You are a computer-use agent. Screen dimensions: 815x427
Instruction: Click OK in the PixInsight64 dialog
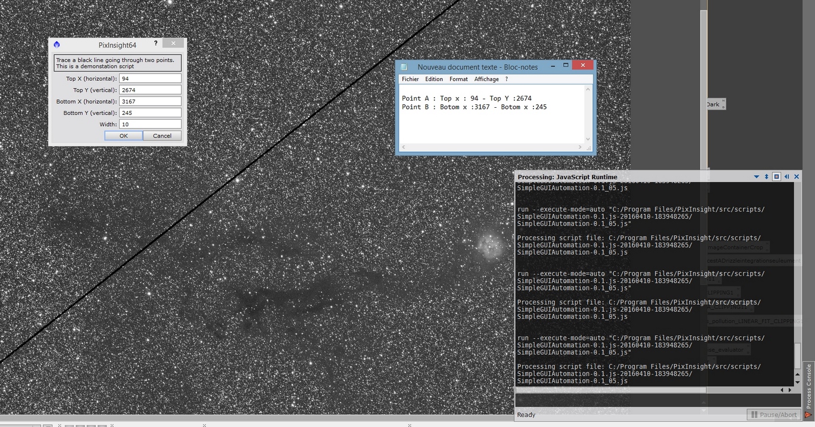[123, 136]
